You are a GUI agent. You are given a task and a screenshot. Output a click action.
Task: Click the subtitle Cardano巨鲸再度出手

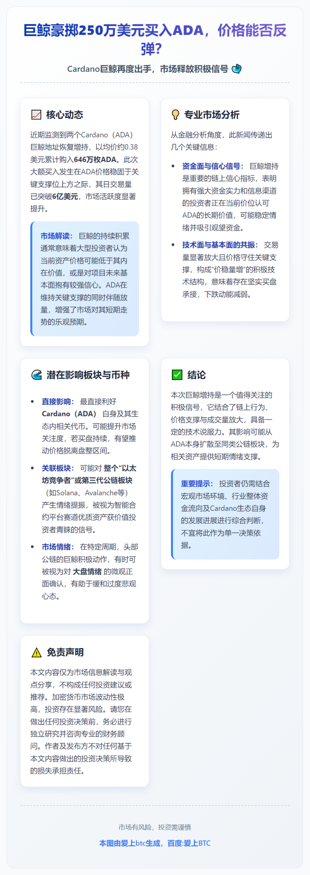pos(109,69)
